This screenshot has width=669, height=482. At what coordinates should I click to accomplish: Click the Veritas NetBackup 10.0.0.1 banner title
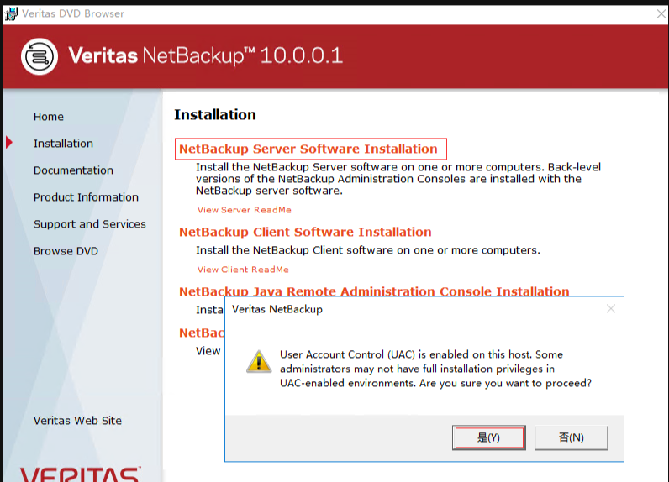[x=205, y=55]
